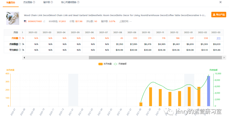
Task: Click underlined 372 sales value for 2022-03
Action: [218, 38]
